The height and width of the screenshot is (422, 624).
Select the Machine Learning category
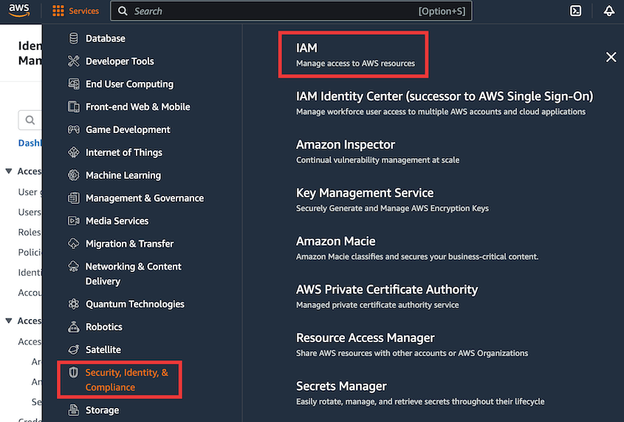(123, 175)
